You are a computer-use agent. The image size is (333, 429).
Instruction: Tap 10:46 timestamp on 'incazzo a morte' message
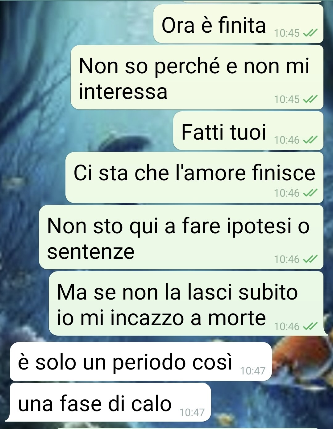coord(287,326)
